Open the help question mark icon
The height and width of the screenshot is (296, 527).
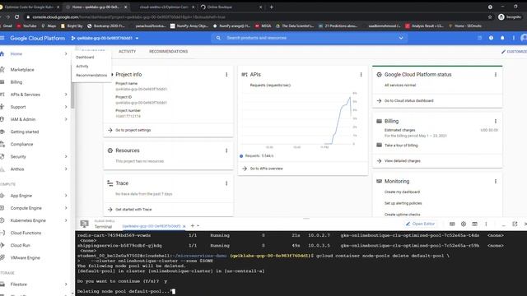coord(491,38)
